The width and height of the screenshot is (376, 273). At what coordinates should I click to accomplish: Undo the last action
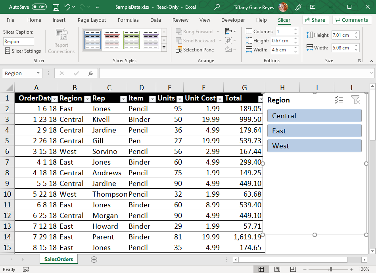point(67,7)
